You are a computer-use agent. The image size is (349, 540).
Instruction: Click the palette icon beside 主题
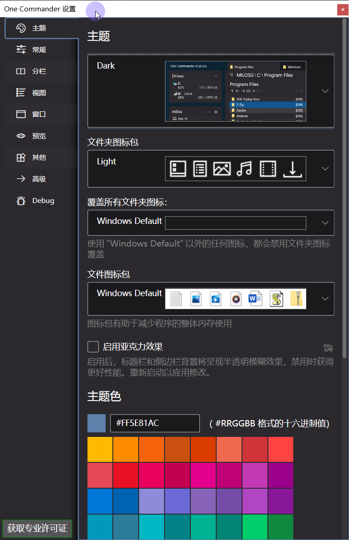click(21, 28)
